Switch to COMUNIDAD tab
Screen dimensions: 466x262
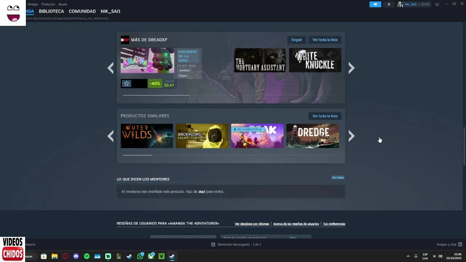[x=82, y=11]
